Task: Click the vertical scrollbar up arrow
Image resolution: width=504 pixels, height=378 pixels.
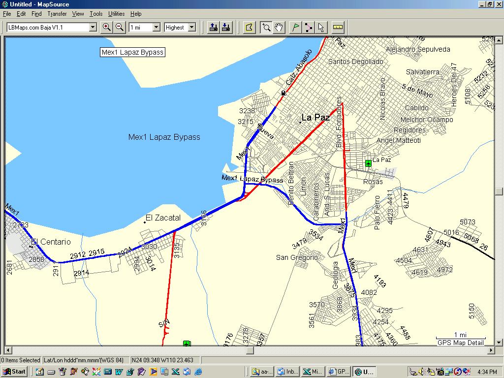Action: coord(499,40)
